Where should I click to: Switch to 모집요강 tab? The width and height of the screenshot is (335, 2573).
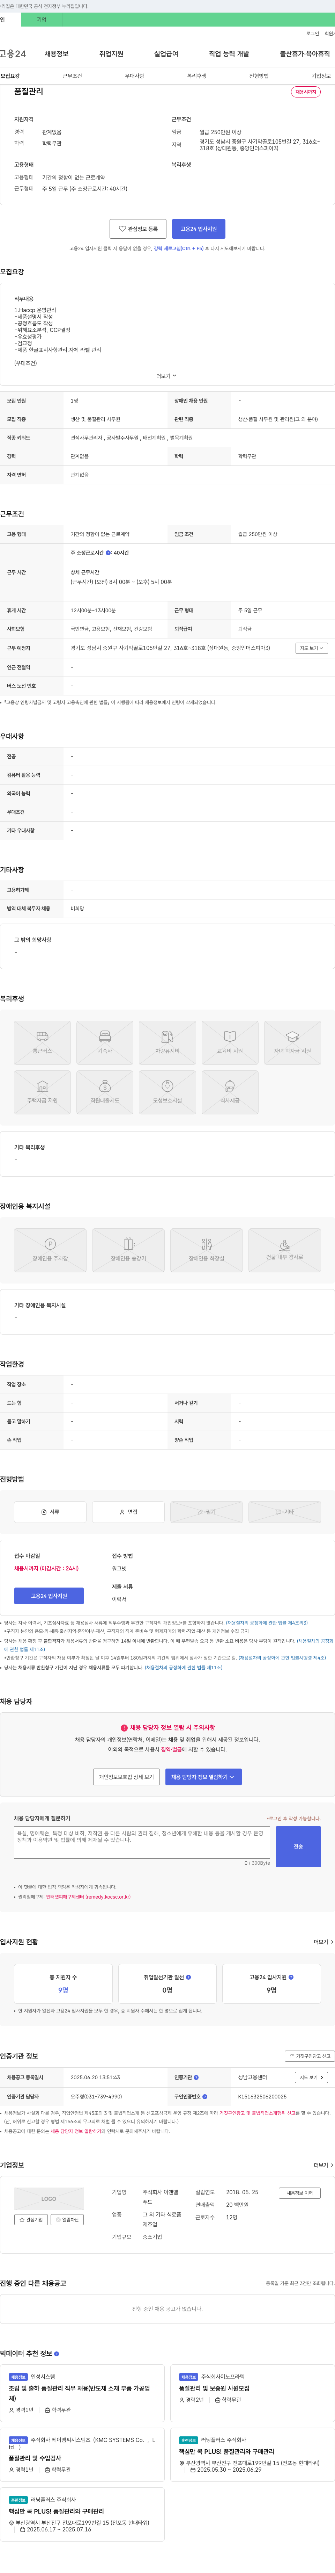click(10, 76)
